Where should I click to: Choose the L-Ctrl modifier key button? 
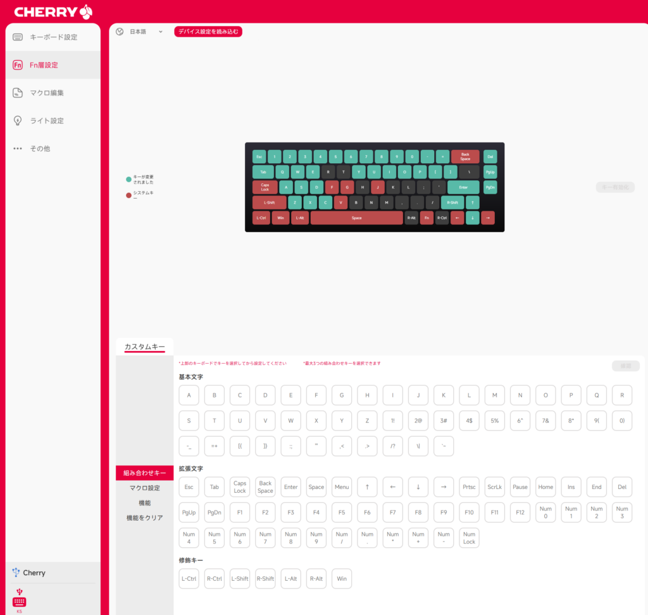pos(189,578)
